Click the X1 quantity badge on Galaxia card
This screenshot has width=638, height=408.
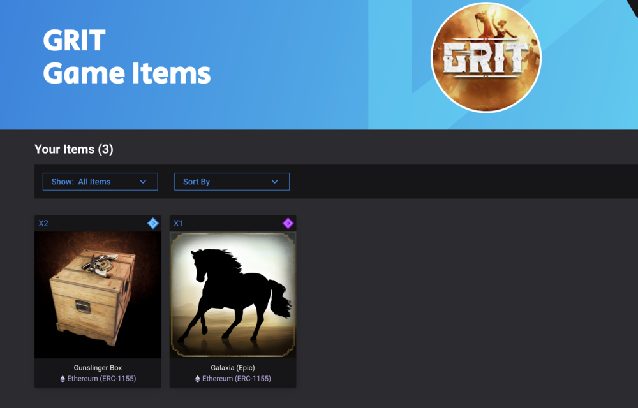tap(178, 223)
